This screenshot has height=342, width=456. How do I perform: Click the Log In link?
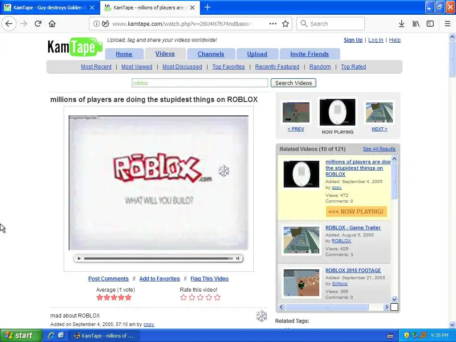[x=376, y=40]
